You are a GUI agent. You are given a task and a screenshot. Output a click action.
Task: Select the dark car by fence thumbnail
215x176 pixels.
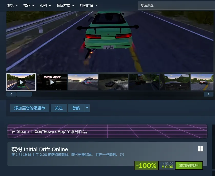coord(144,82)
